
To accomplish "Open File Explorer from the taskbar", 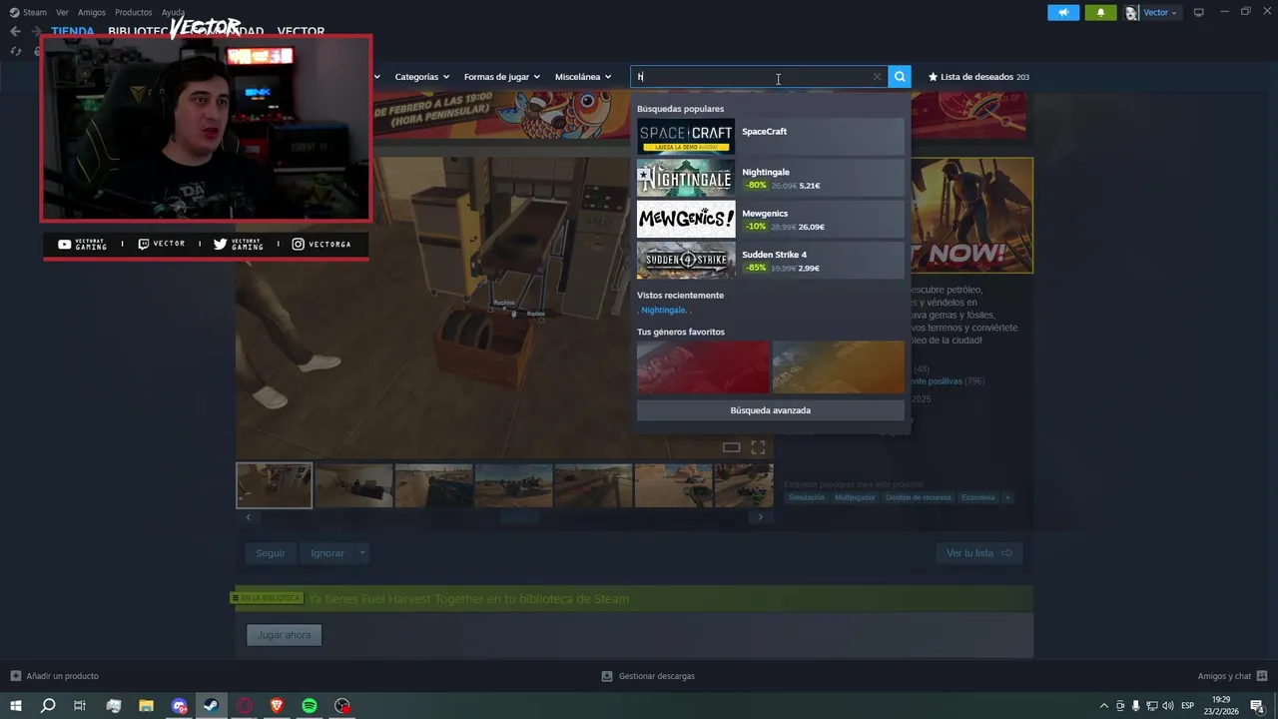I will [146, 706].
